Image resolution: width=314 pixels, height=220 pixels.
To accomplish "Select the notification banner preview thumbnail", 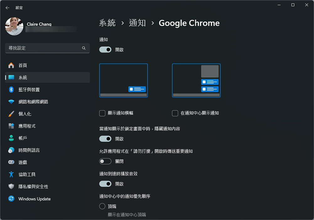I will click(x=123, y=80).
